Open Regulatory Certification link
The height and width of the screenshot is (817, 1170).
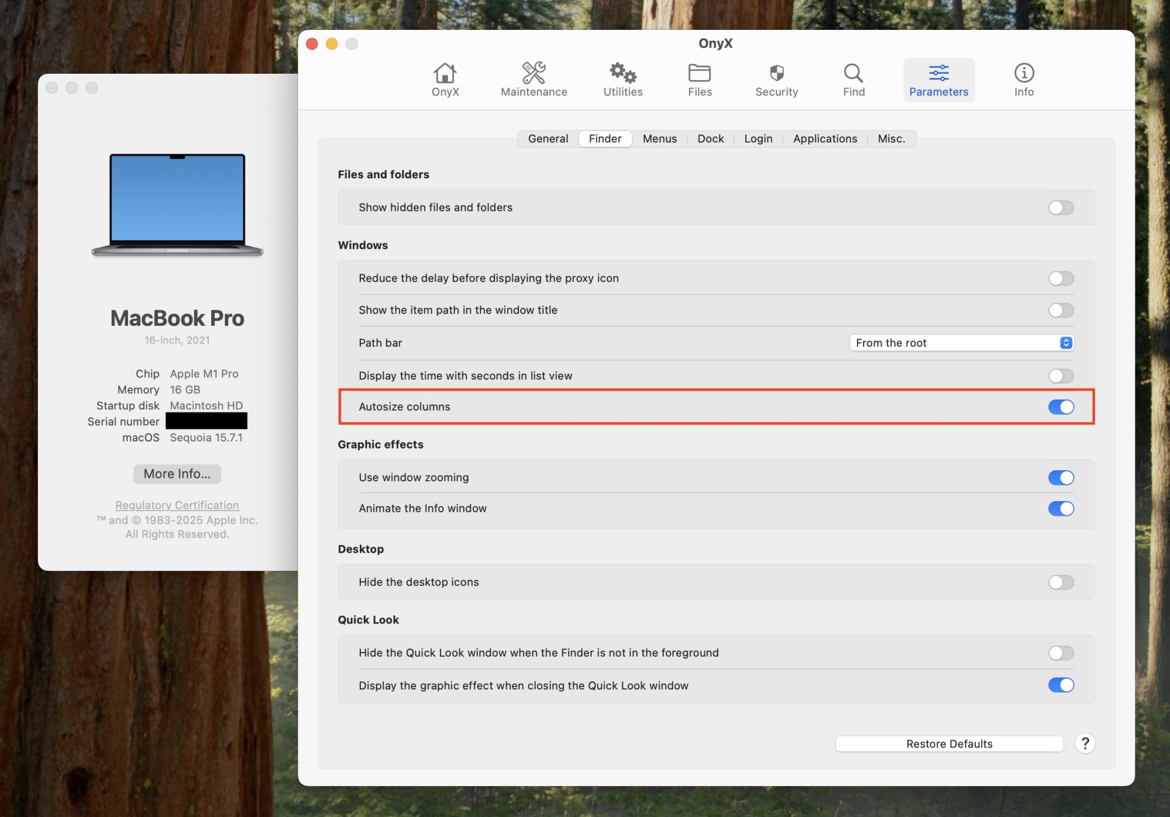click(177, 505)
